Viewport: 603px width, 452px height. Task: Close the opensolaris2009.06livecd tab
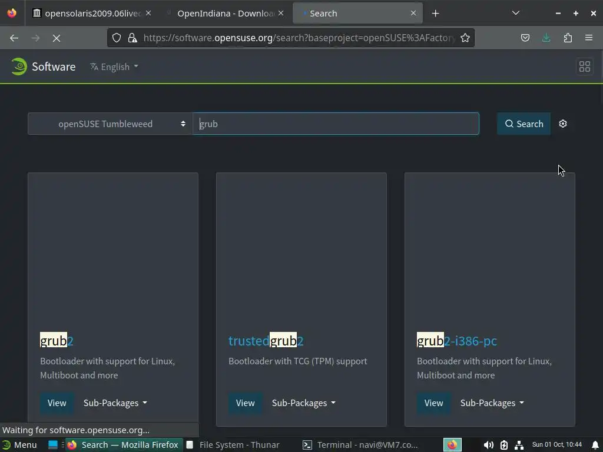148,13
